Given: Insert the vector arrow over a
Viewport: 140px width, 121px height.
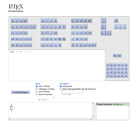Looking at the screenshot, I should tap(73, 45).
